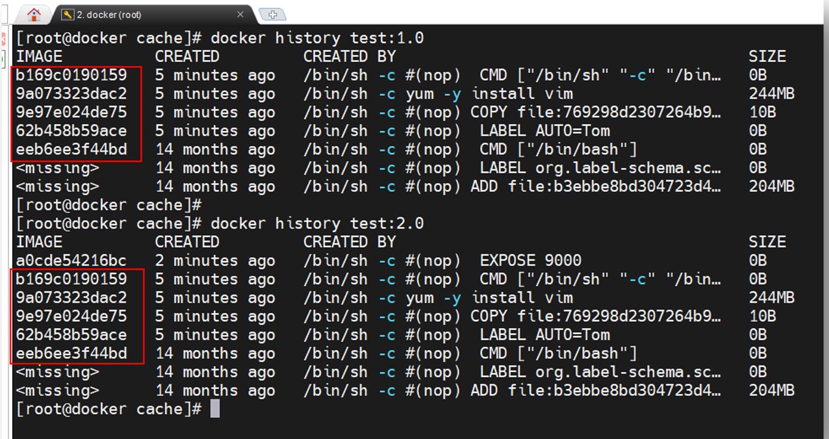Viewport: 829px width, 439px height.
Task: Click the '2 minutes ago' text
Action: coord(215,260)
